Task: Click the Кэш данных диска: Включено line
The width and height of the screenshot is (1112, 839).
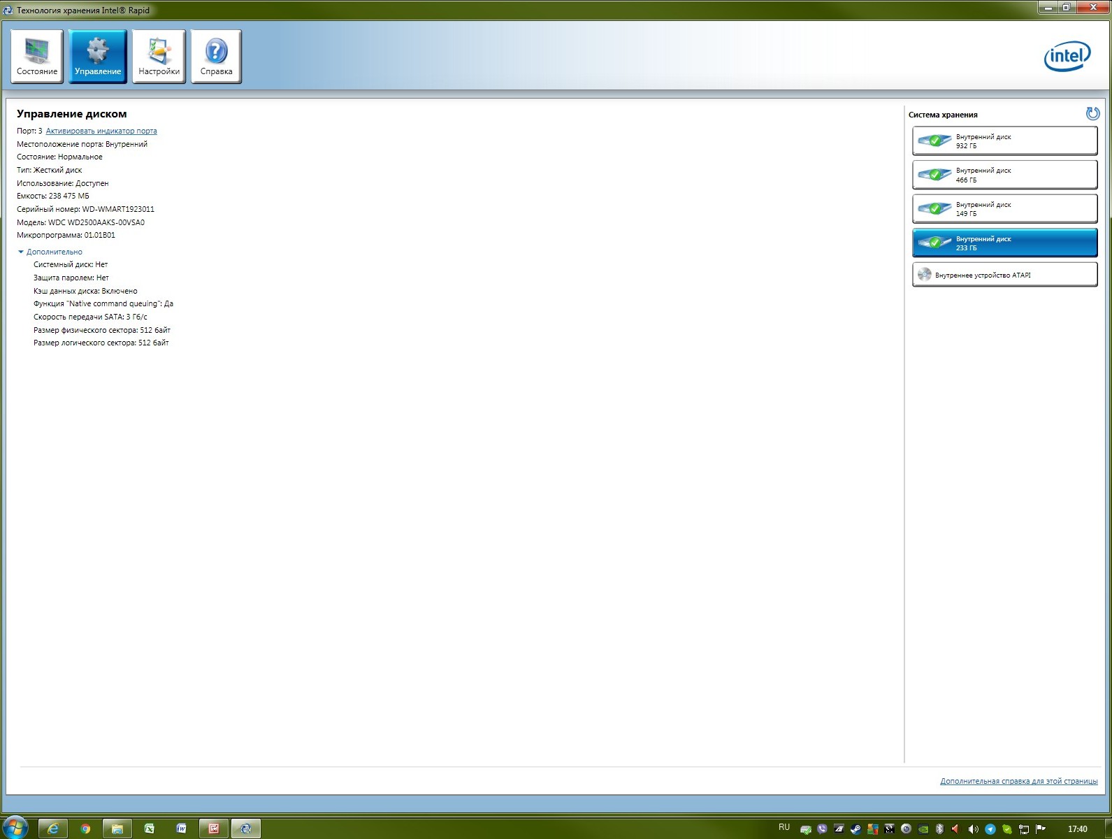Action: click(85, 291)
